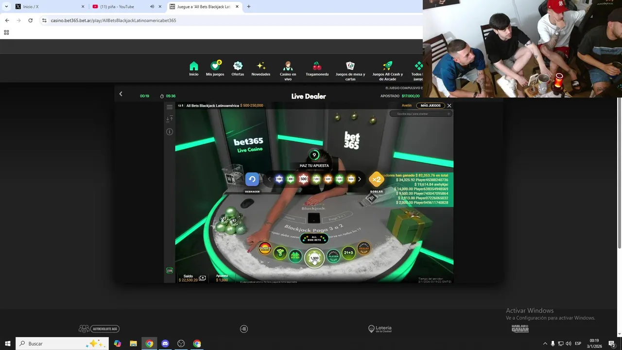Close the live blackjack game panel

tap(449, 105)
